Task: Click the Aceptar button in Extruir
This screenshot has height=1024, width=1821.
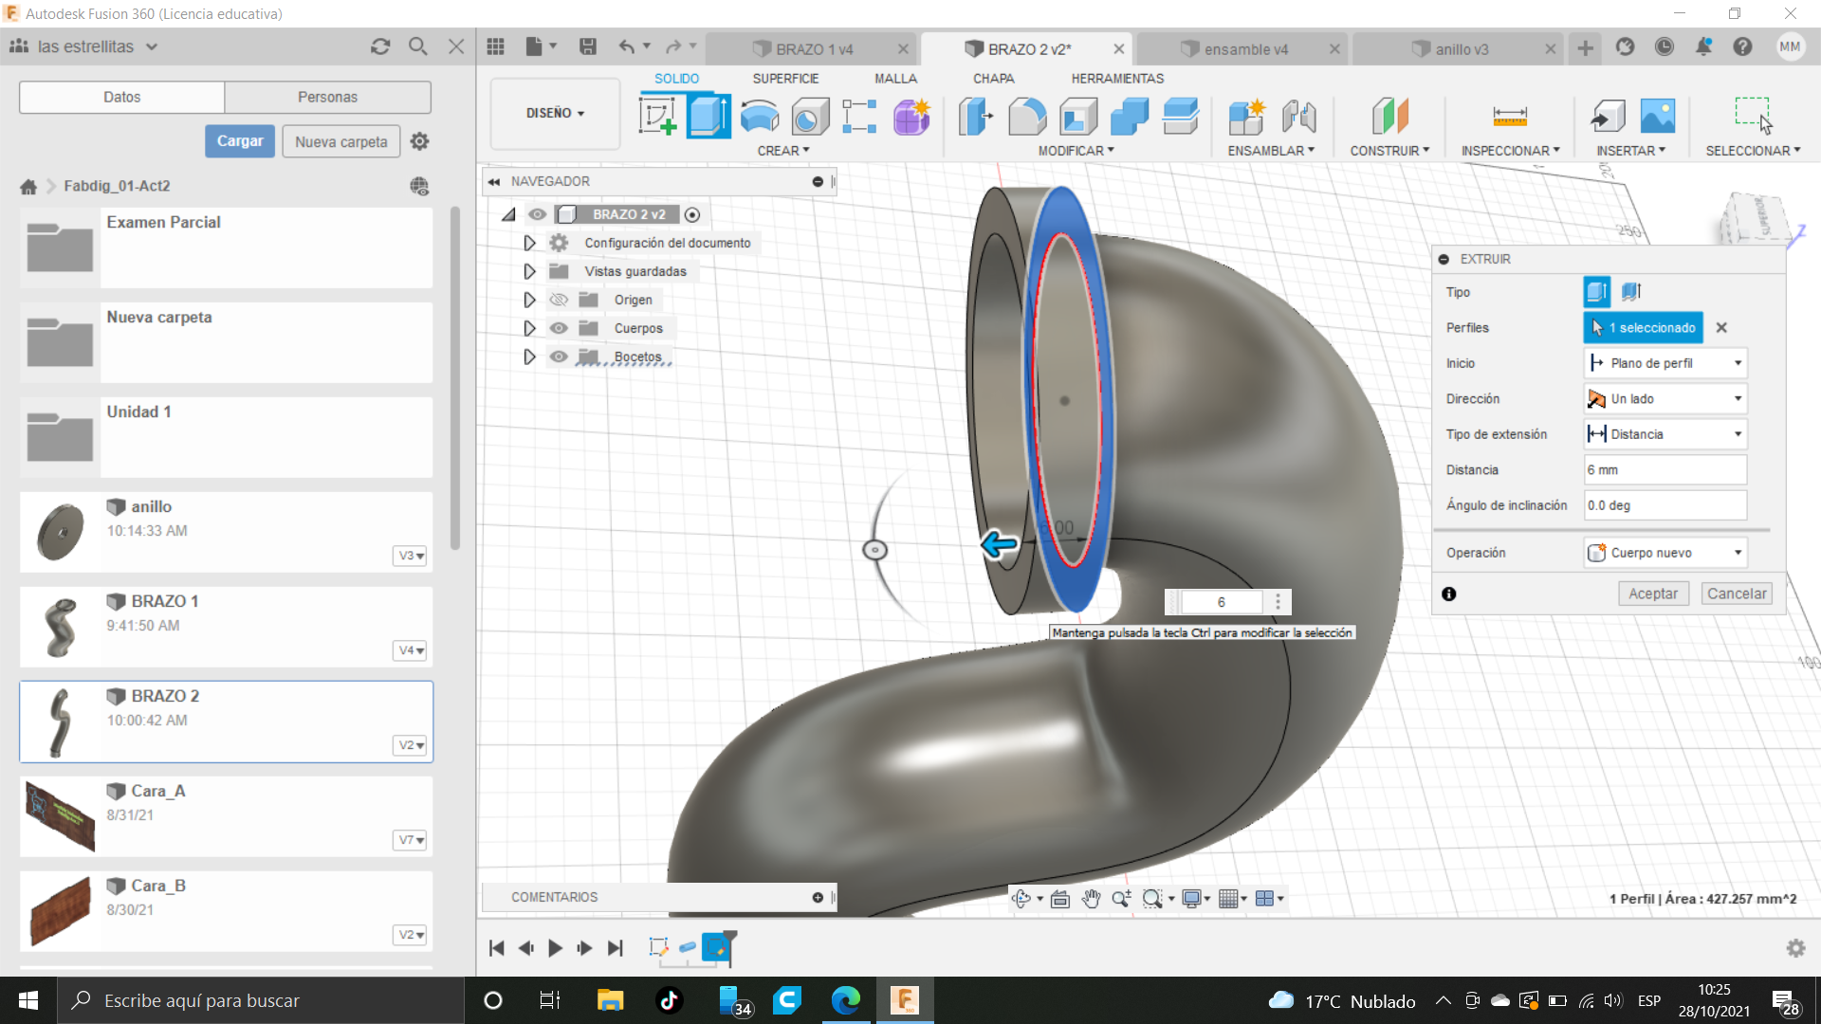Action: click(1652, 594)
